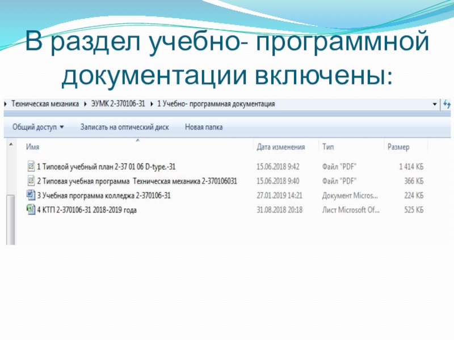Open the Общий доступ dropdown menu

point(38,127)
